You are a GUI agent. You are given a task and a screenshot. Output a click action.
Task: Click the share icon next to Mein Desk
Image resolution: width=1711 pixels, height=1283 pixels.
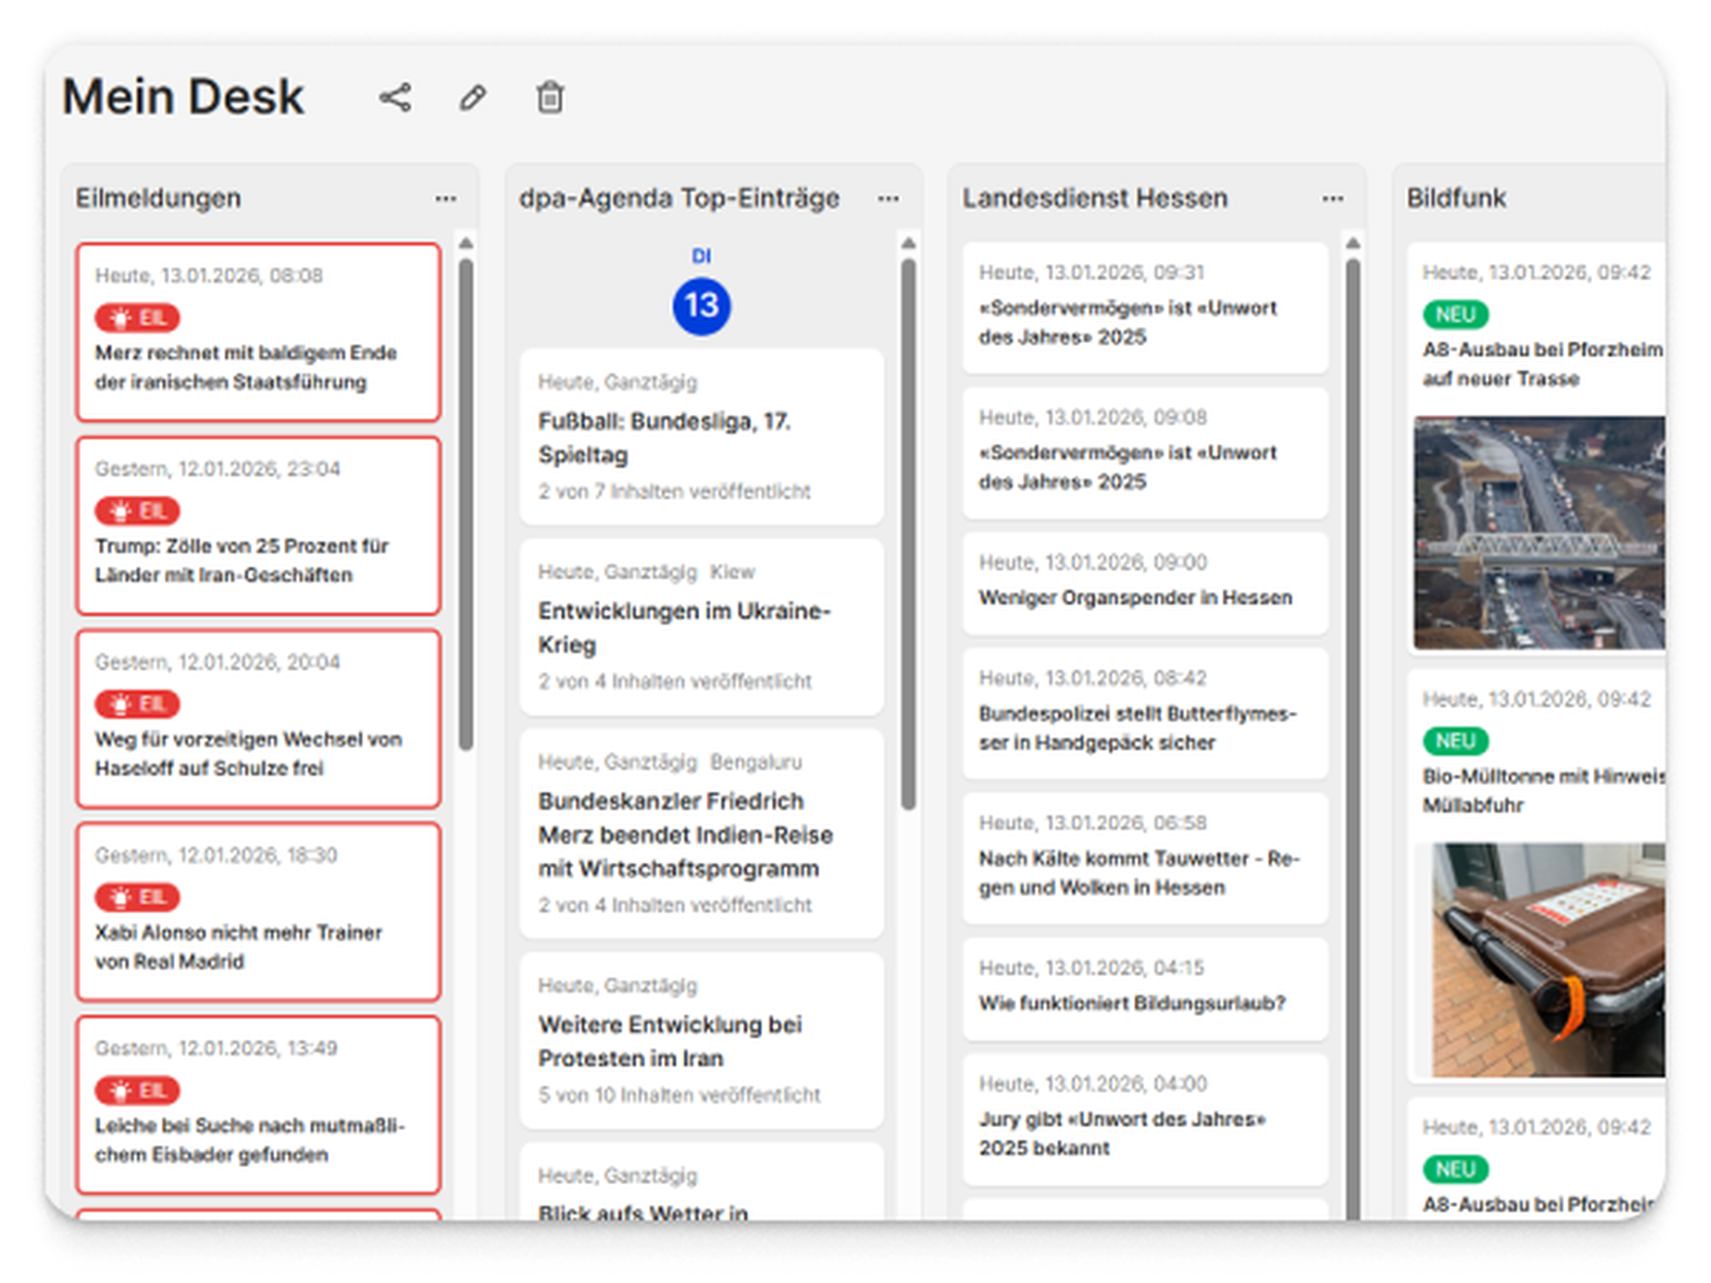(x=395, y=98)
